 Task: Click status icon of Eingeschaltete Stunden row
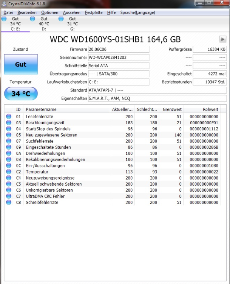click(9, 147)
